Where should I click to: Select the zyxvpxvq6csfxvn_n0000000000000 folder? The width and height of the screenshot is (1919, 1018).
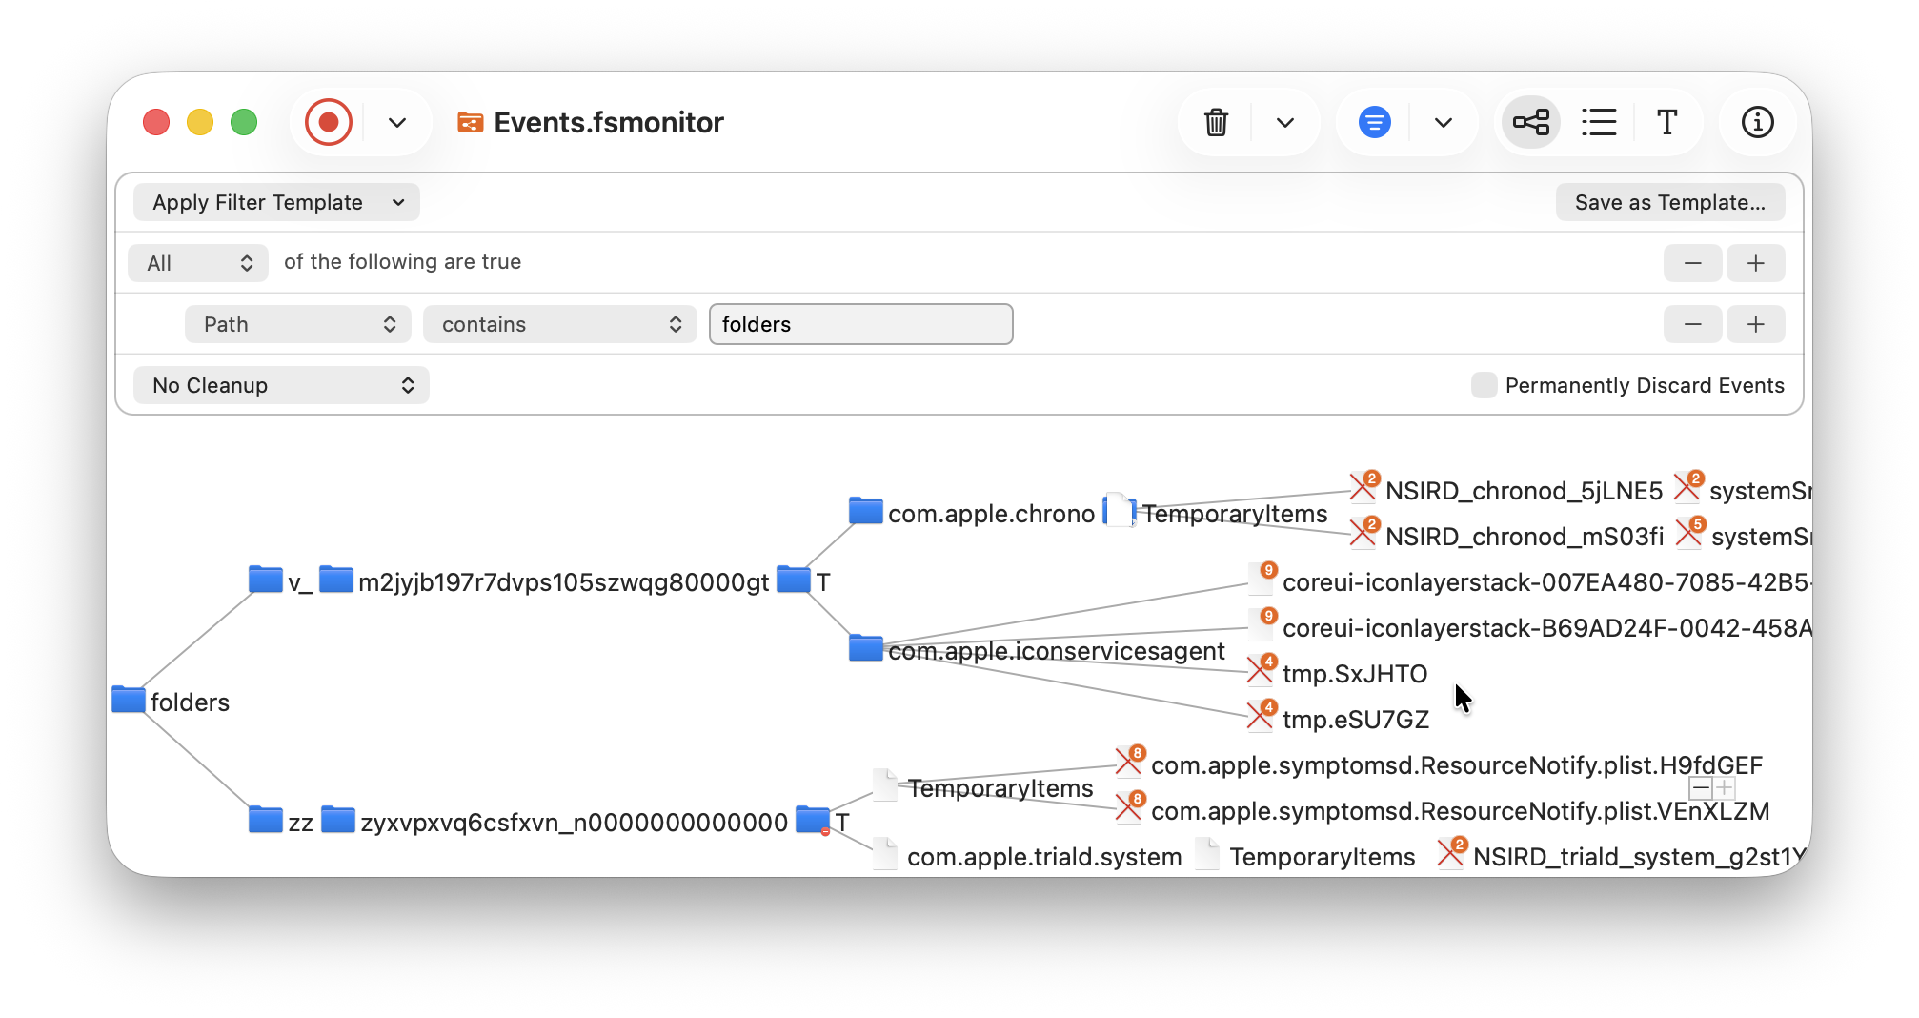555,822
